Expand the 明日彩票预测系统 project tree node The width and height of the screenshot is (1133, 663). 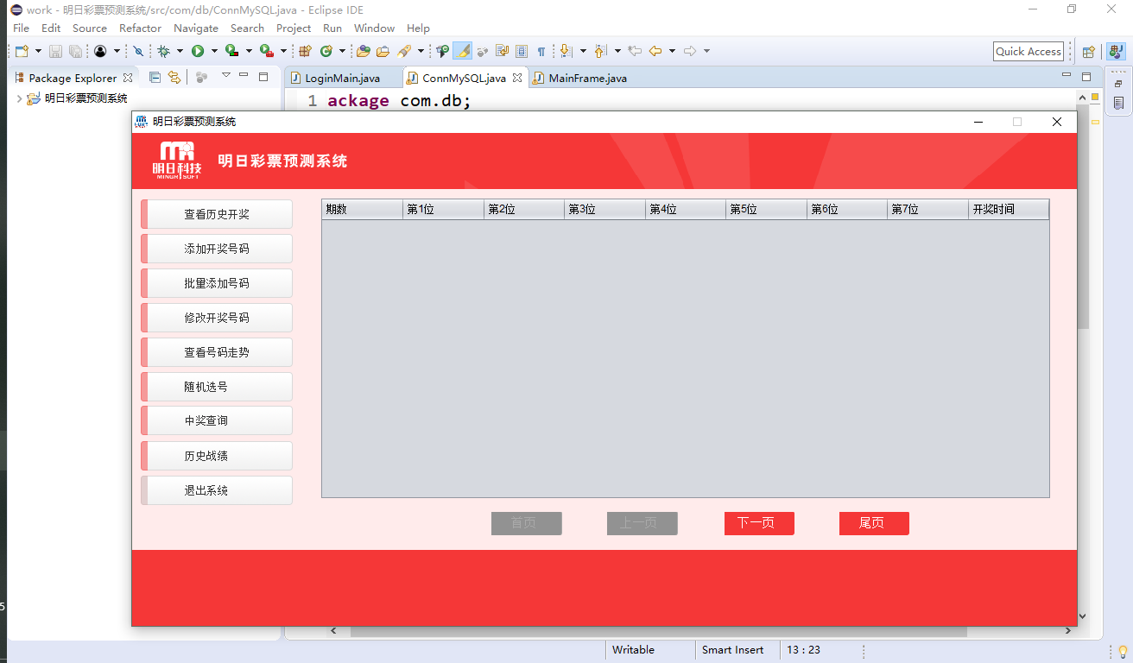[x=19, y=98]
